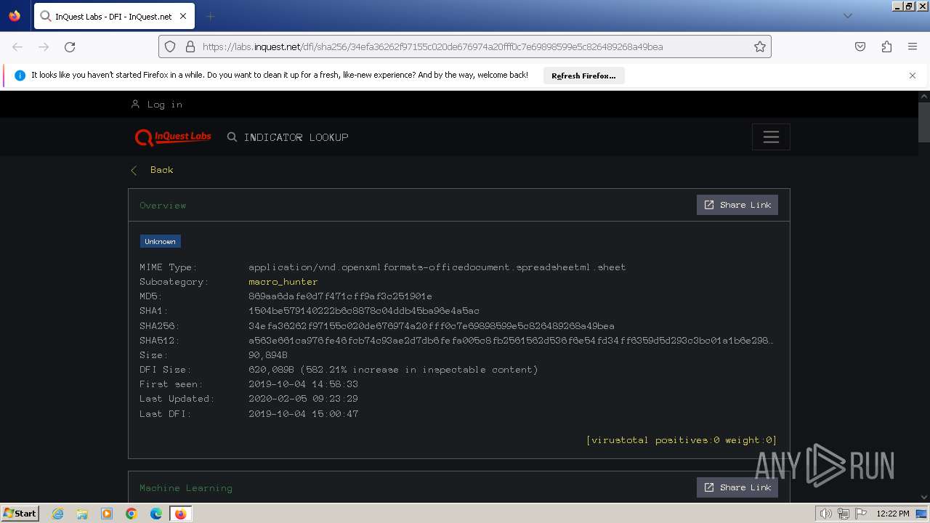Focus the URL address bar
This screenshot has height=523, width=930.
[x=465, y=46]
